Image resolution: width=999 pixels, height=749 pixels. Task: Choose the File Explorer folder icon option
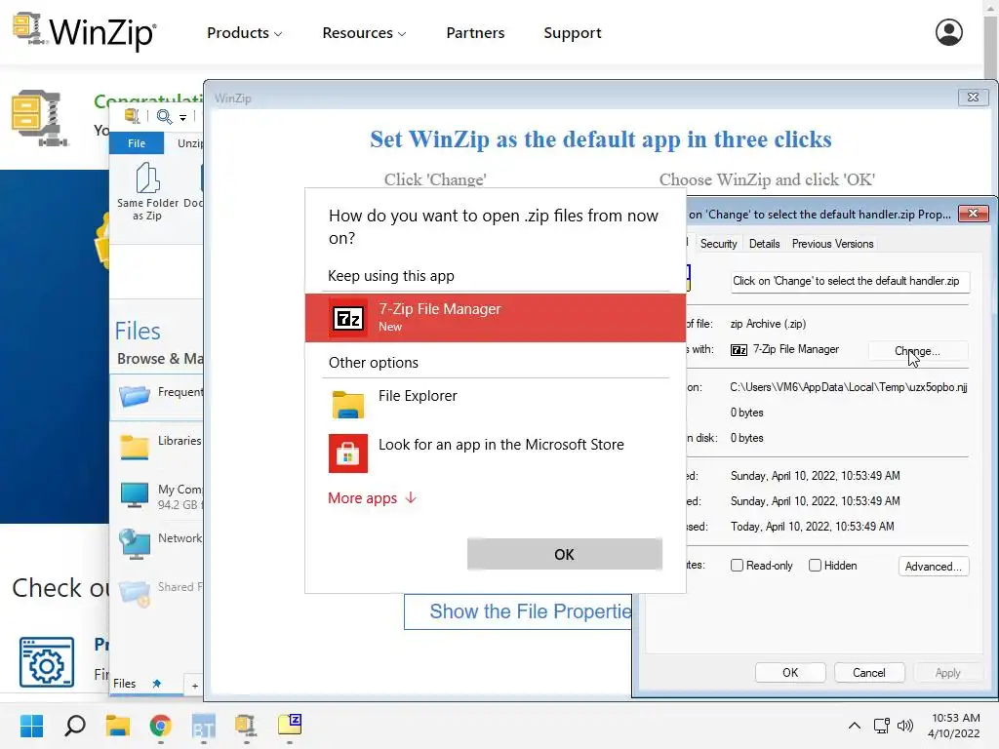pyautogui.click(x=348, y=403)
